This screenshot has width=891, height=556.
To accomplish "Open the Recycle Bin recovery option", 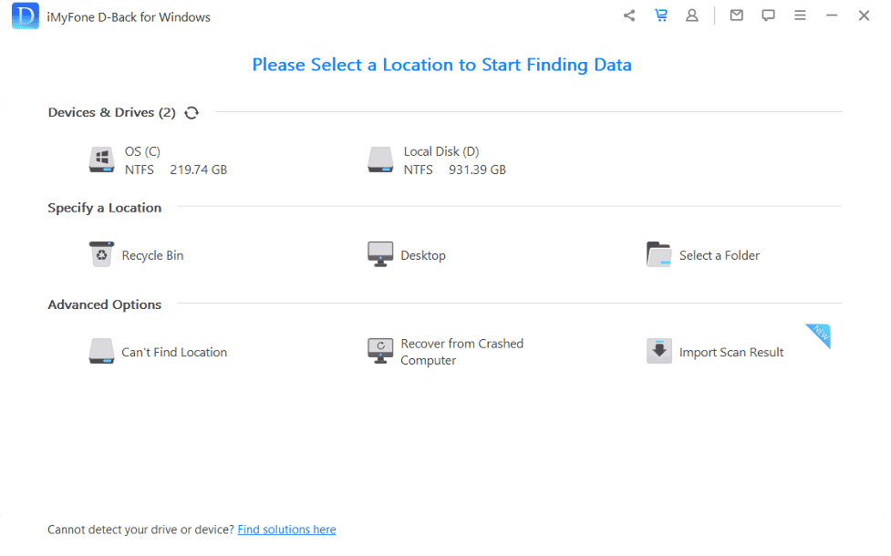I will point(135,255).
